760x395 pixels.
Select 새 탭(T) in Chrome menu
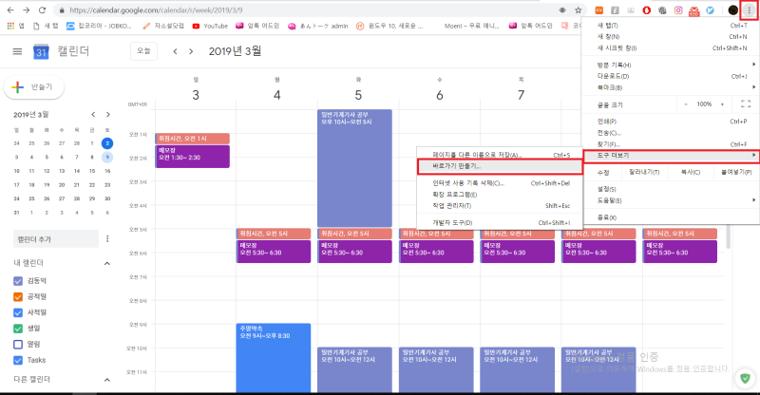point(671,26)
